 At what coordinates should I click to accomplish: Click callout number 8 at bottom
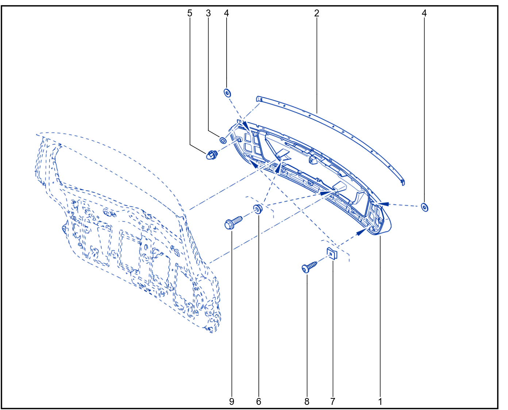[x=307, y=402]
